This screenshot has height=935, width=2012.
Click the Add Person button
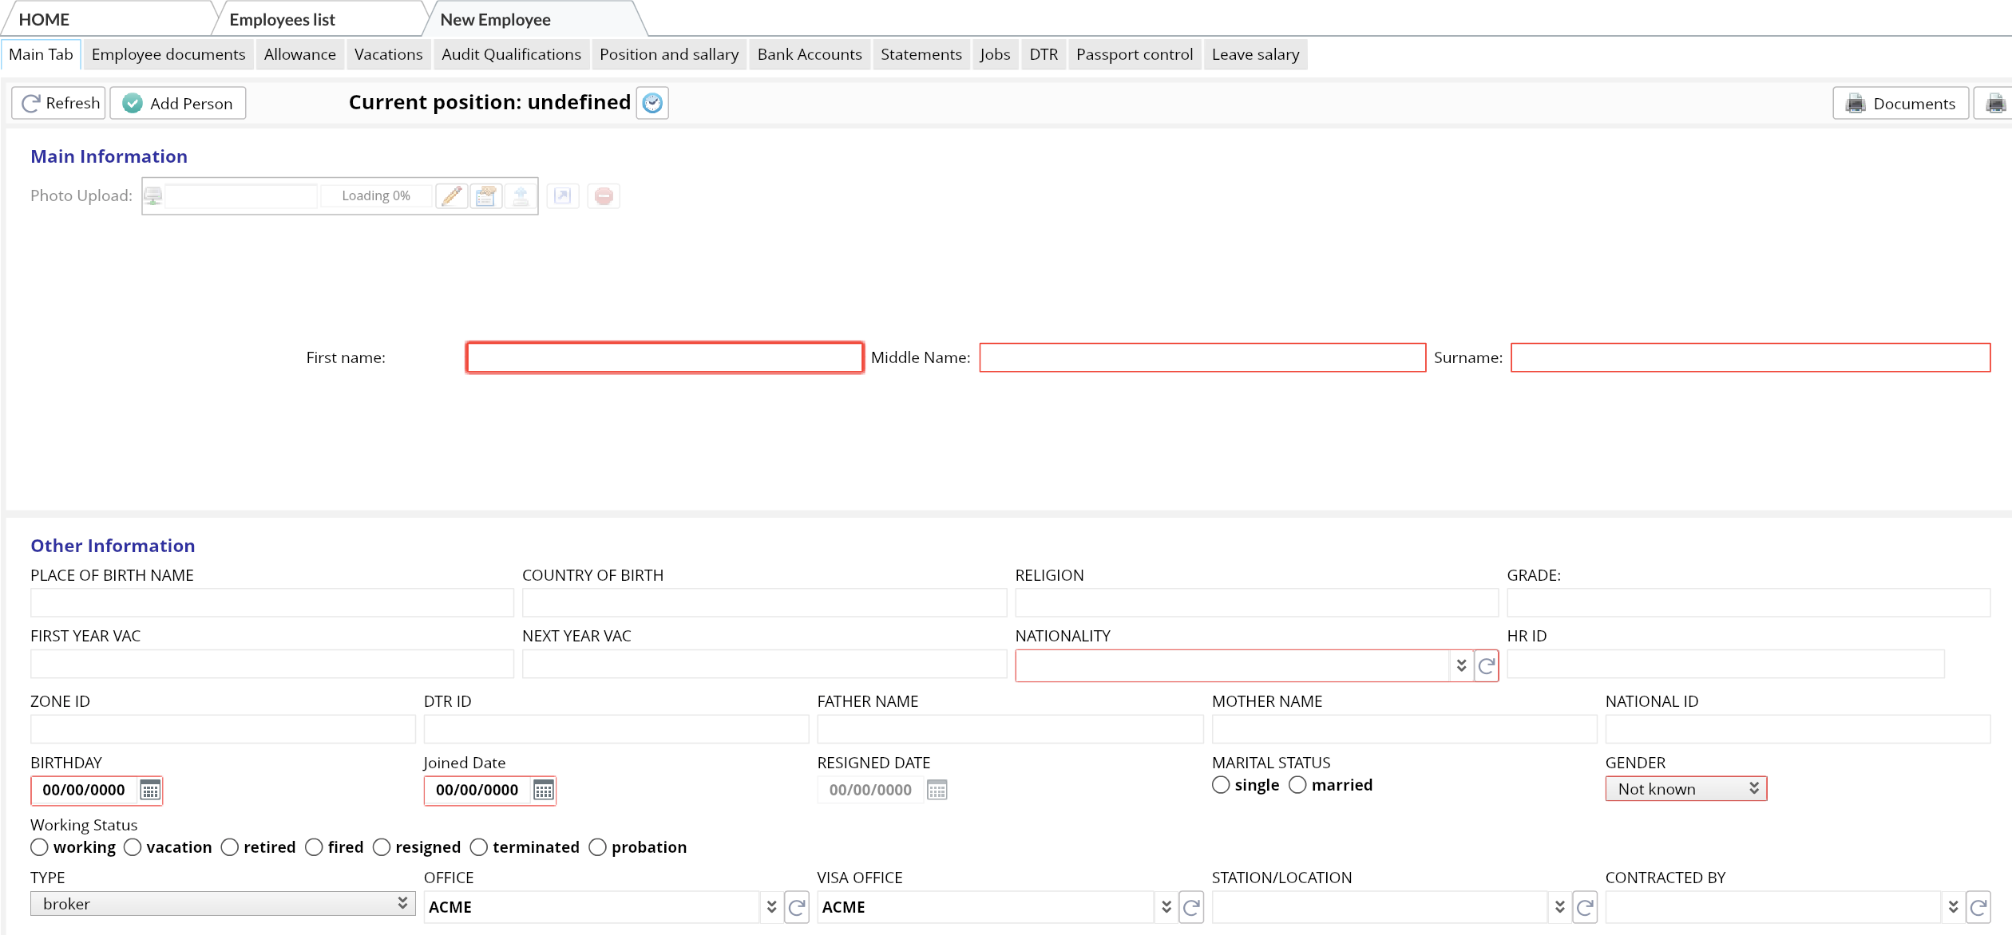[178, 103]
